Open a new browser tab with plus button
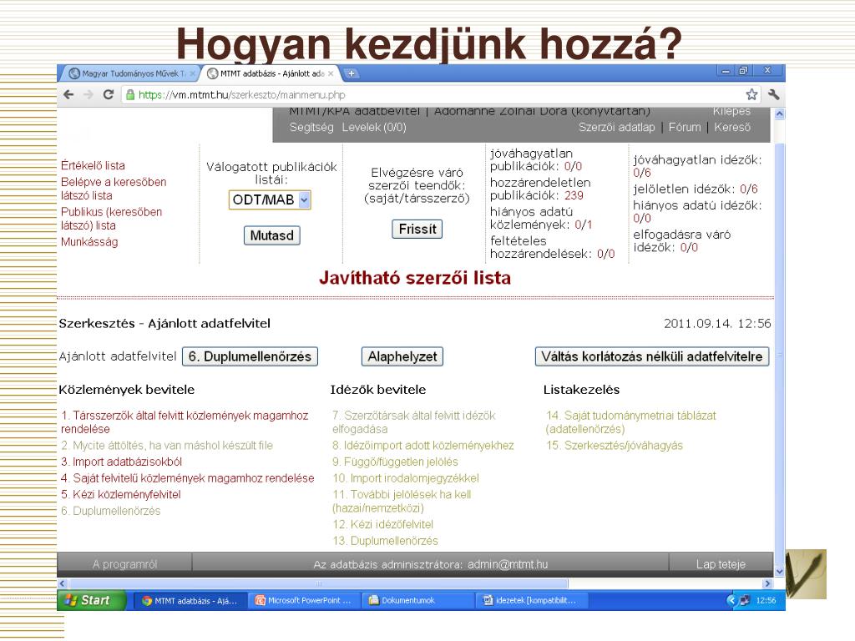This screenshot has width=855, height=641. tap(352, 73)
